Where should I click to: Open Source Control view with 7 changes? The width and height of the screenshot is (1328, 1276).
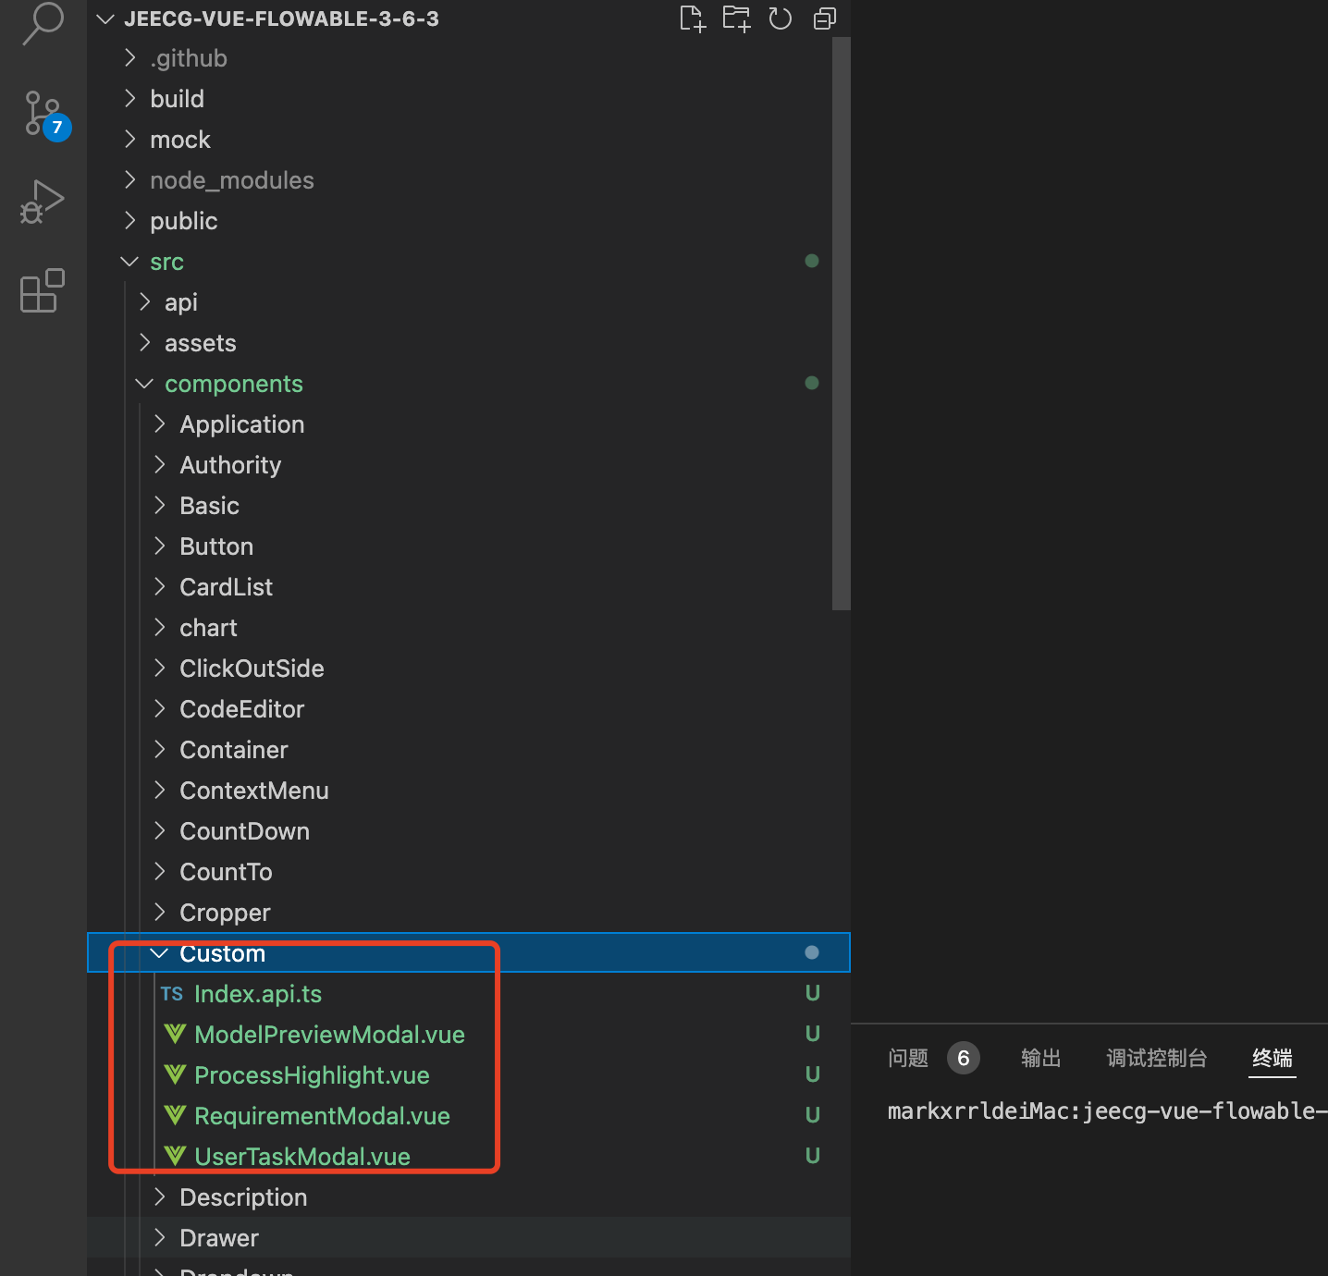44,115
